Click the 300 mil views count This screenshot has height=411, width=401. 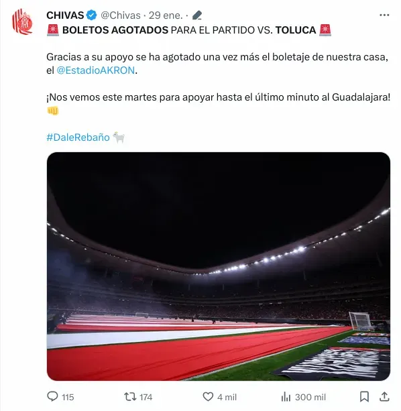[310, 397]
